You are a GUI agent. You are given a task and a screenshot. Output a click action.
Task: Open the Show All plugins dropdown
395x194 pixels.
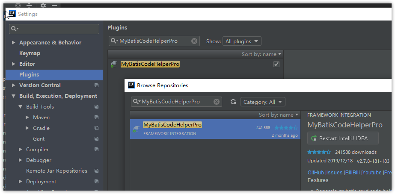click(x=242, y=41)
